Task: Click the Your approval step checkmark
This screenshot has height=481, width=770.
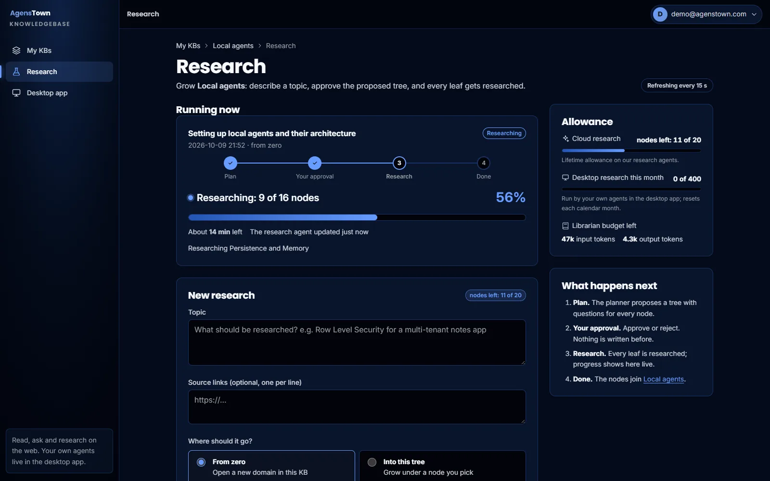Action: (x=315, y=163)
